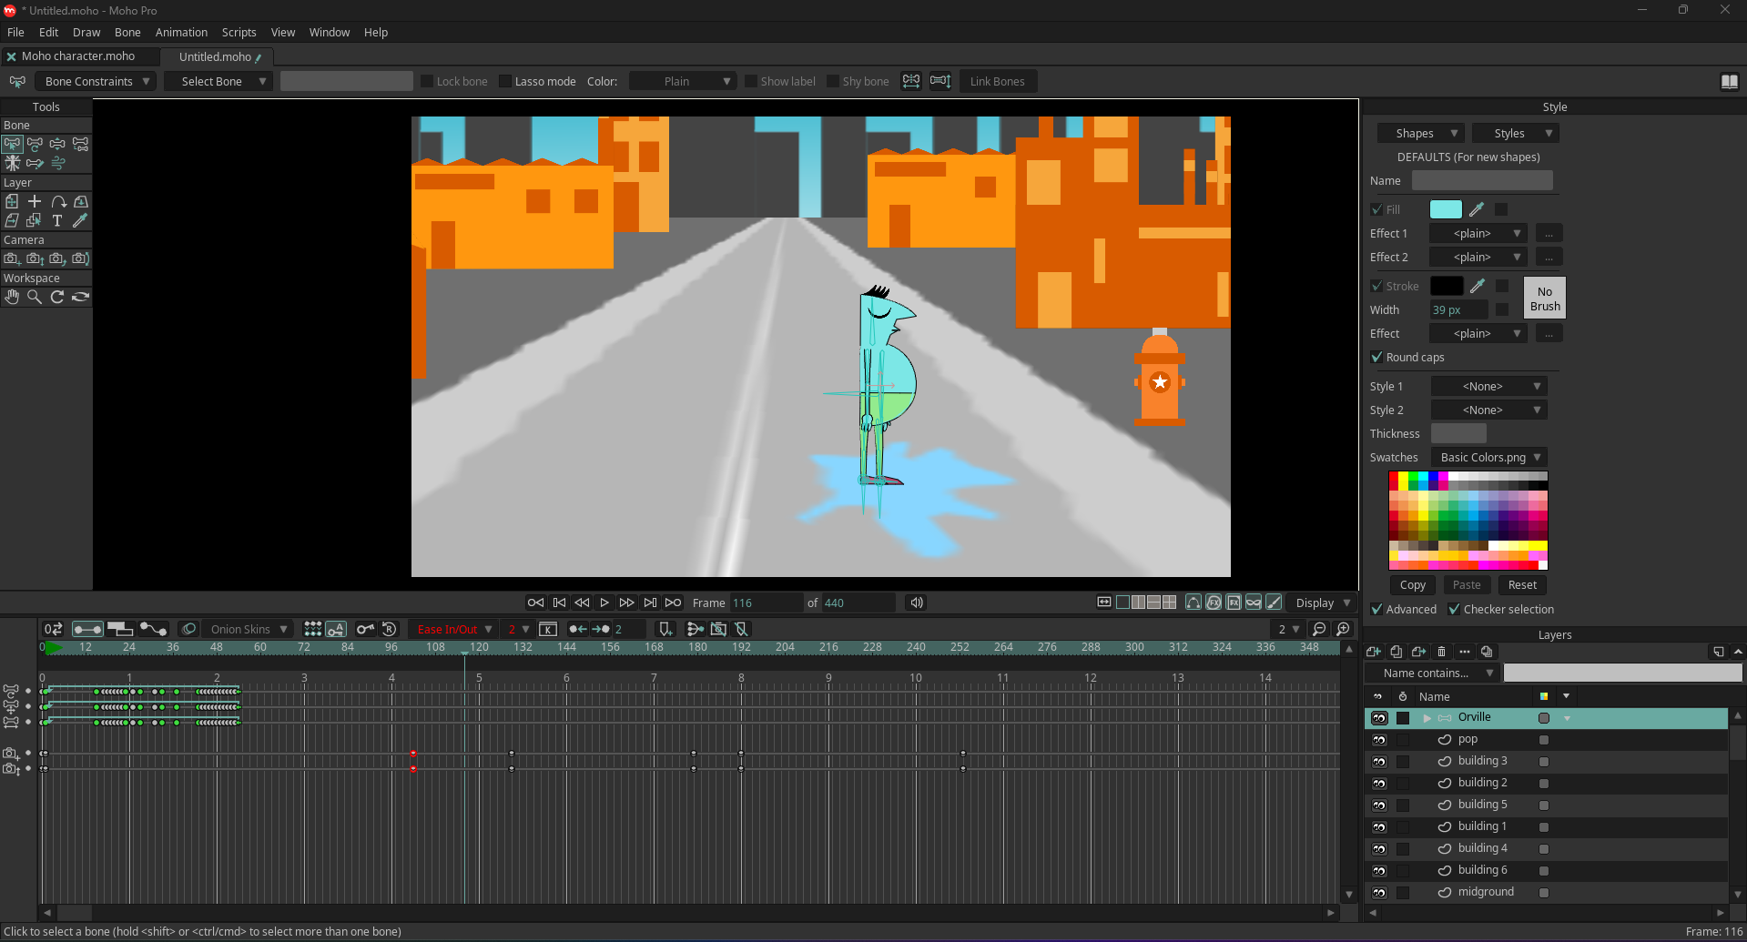Screen dimensions: 1747x942
Task: Open the Scripts menu
Action: point(239,32)
